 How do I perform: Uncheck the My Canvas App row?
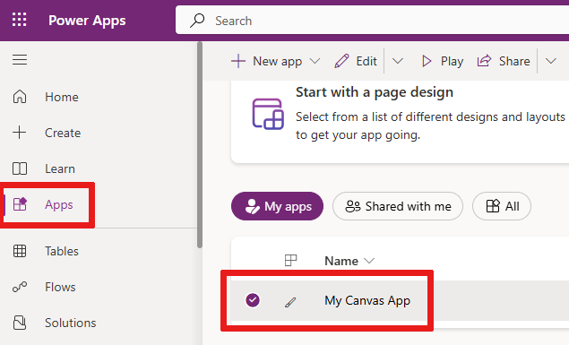tap(253, 300)
